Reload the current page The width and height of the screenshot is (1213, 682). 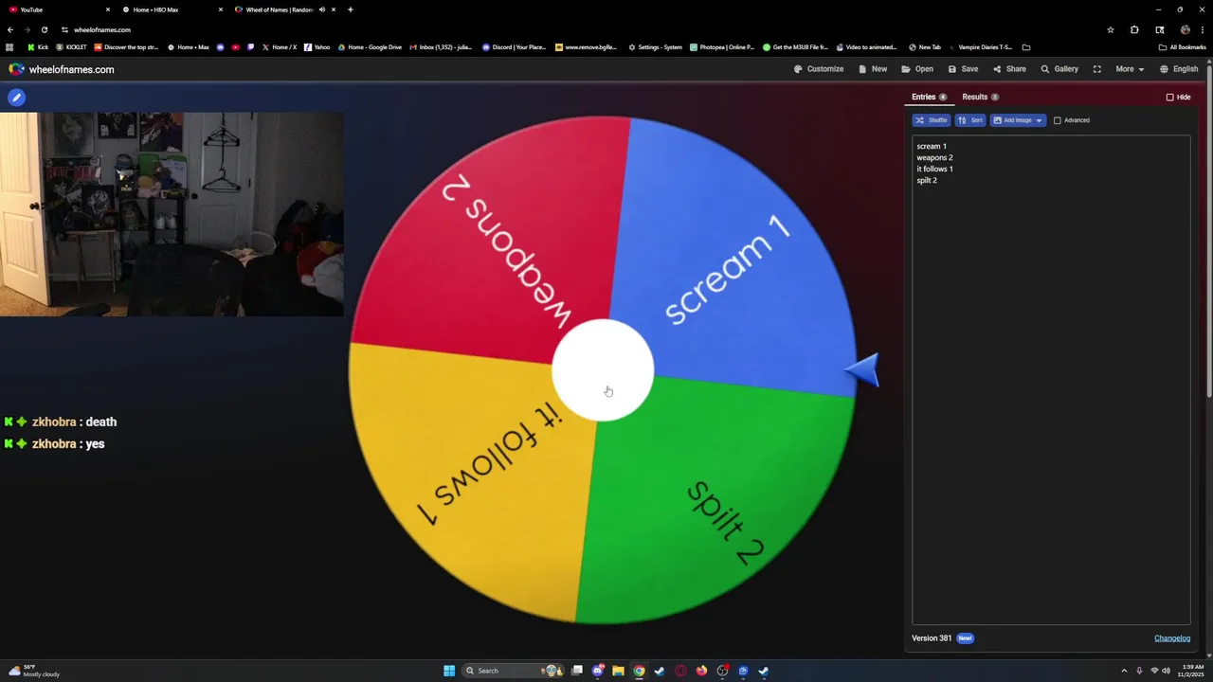pyautogui.click(x=44, y=29)
